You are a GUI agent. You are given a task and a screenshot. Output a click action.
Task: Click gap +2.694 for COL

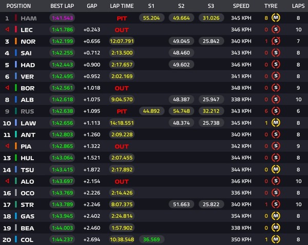tap(92, 239)
